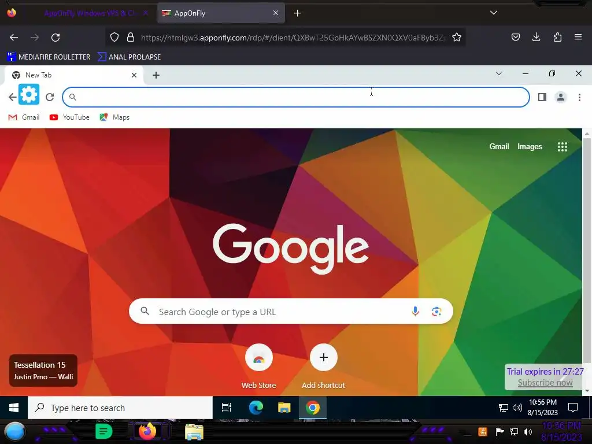Viewport: 592px width, 444px height.
Task: Open Maps bookmark
Action: pos(114,117)
